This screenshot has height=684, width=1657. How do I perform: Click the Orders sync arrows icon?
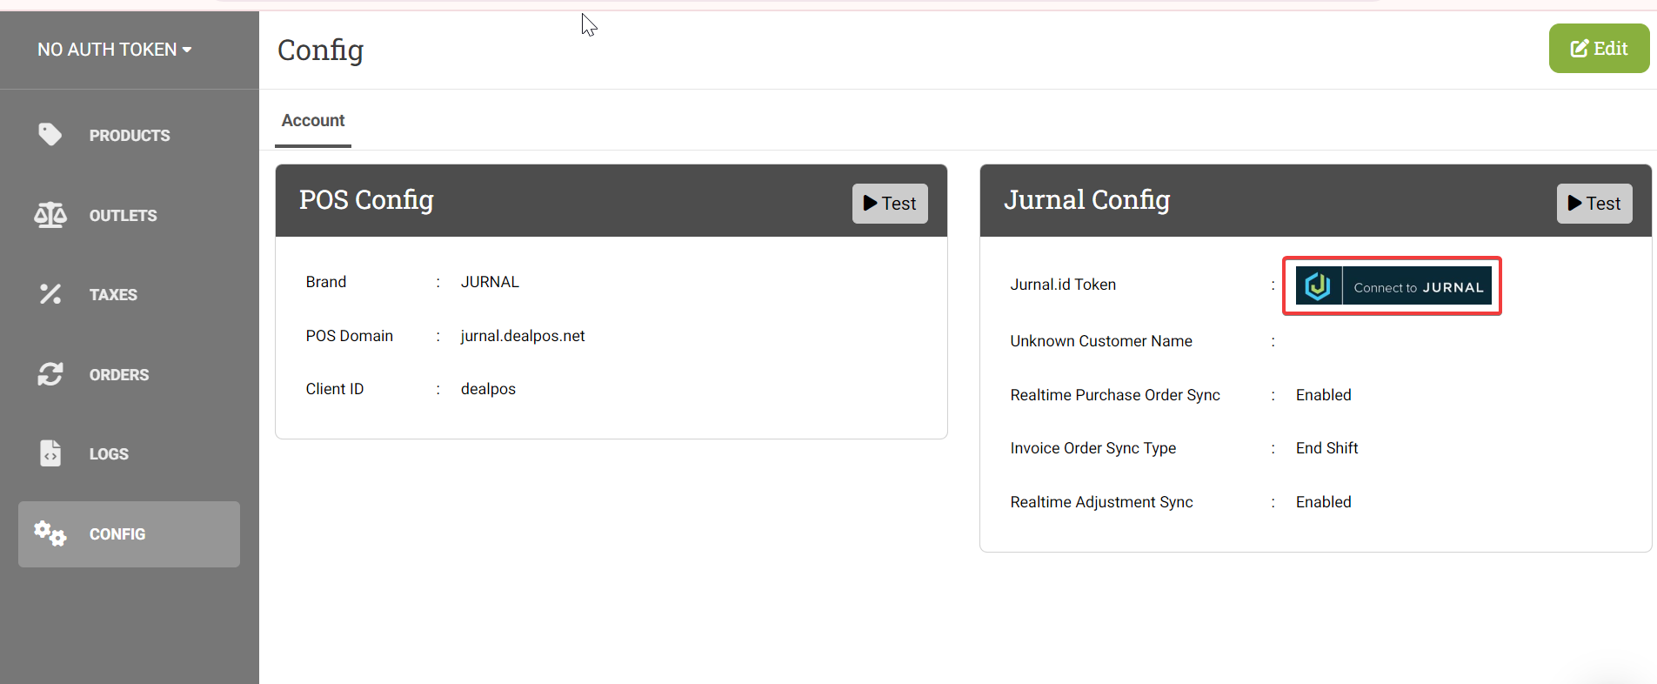(x=50, y=374)
